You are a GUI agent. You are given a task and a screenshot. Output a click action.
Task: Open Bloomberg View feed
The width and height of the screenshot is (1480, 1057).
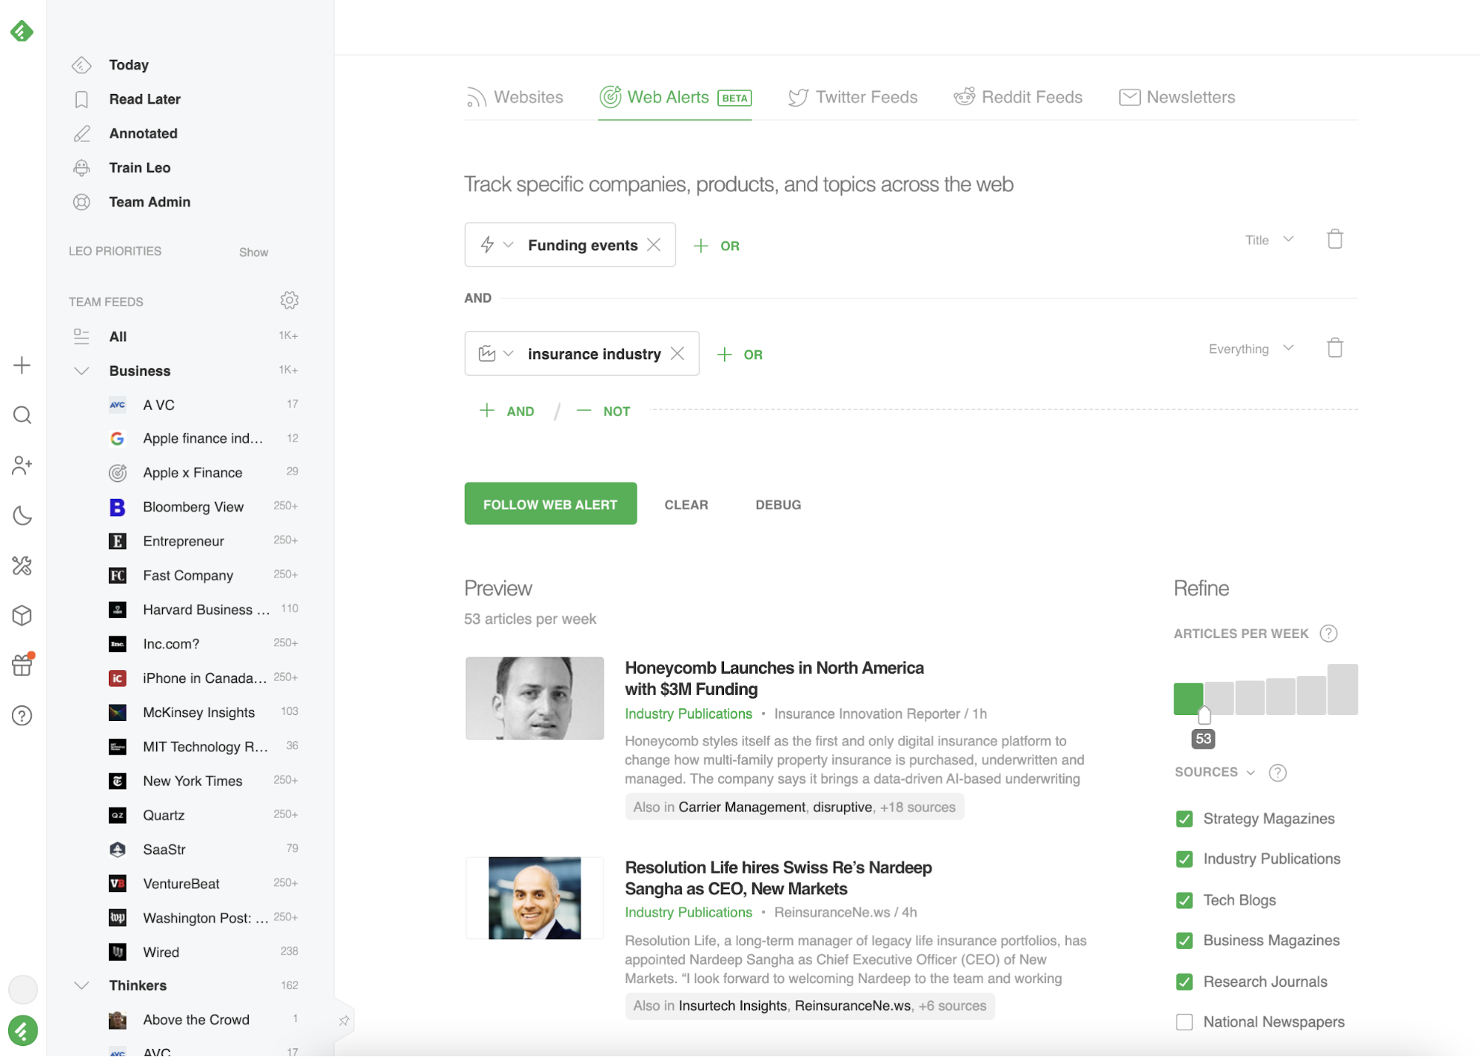192,507
